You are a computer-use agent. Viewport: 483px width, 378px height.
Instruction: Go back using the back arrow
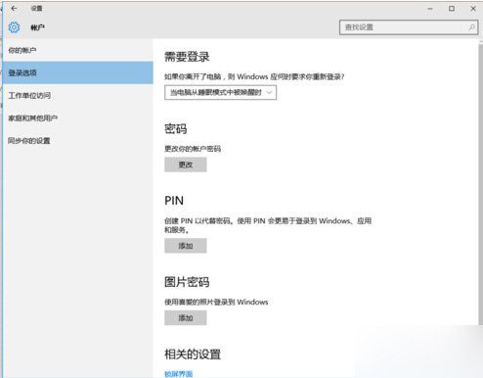click(x=14, y=9)
